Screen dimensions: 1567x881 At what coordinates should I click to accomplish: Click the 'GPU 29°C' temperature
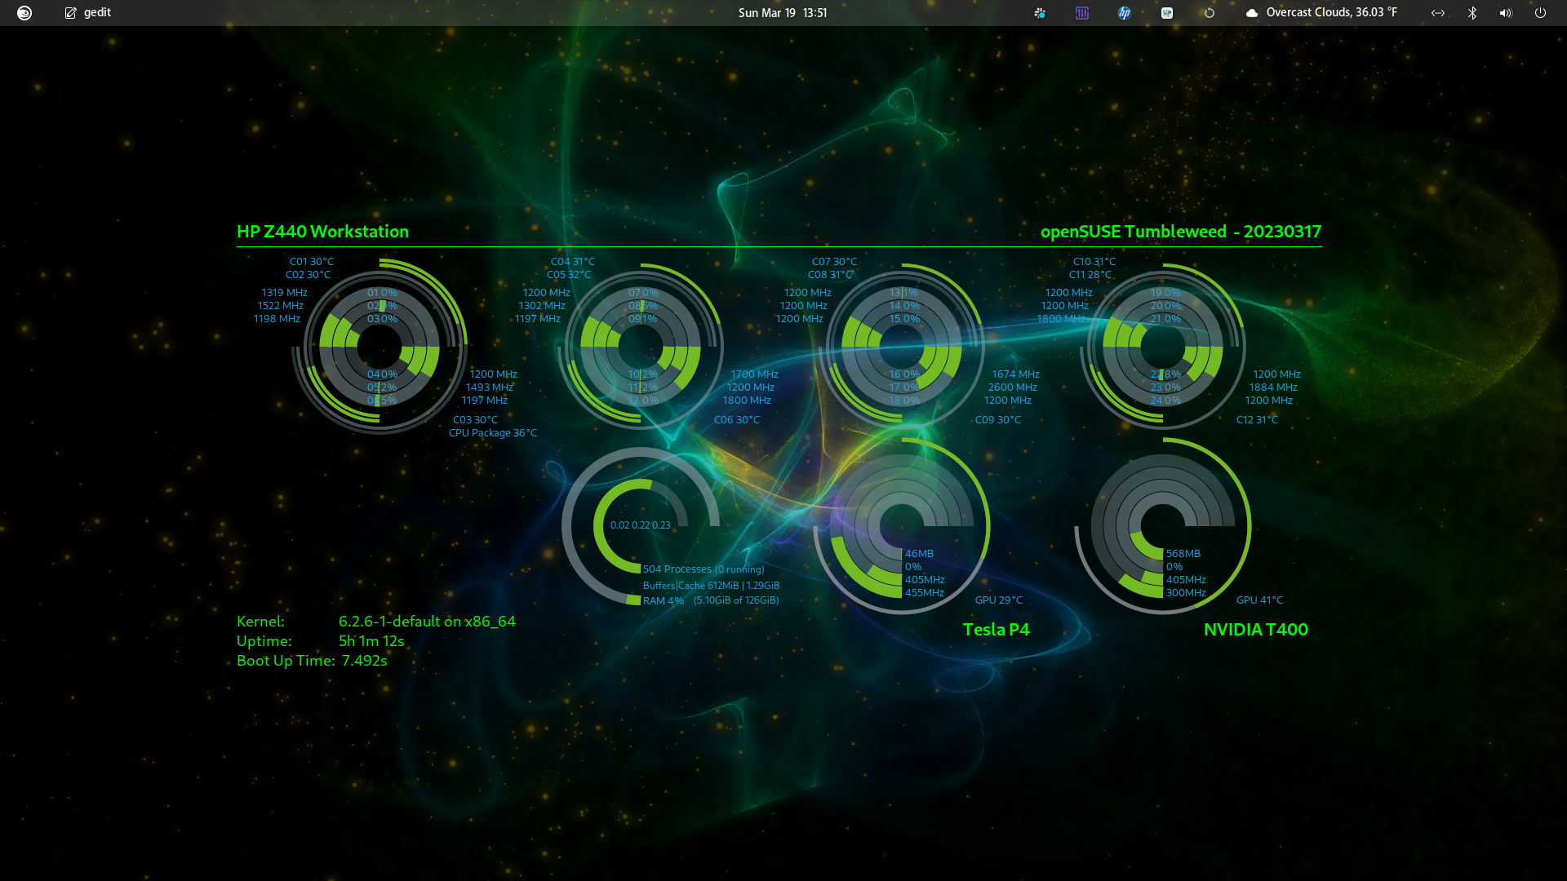(999, 600)
